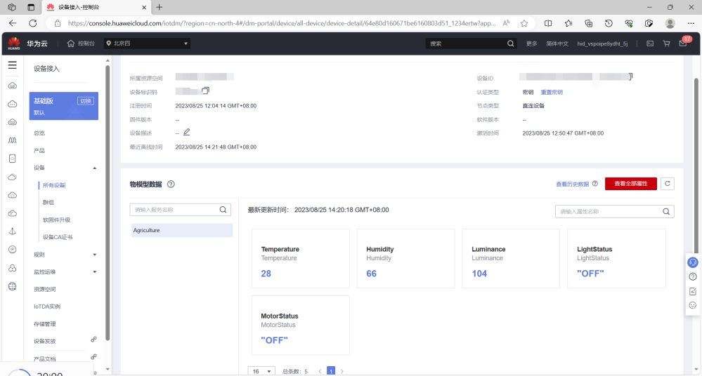Image resolution: width=702 pixels, height=376 pixels.
Task: Copy the device ID with copy icon
Action: click(630, 76)
